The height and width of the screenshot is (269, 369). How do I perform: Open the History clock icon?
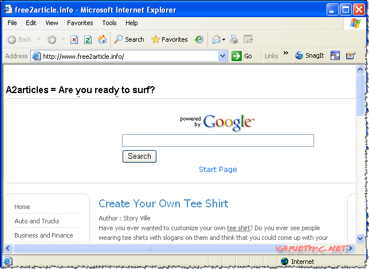pyautogui.click(x=199, y=39)
